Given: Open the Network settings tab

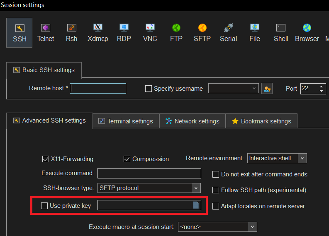Looking at the screenshot, I should point(192,121).
